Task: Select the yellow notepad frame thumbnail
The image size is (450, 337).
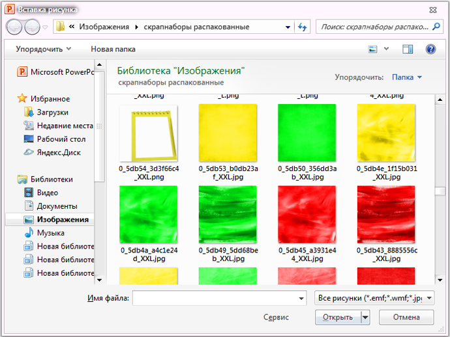Action: click(x=149, y=133)
